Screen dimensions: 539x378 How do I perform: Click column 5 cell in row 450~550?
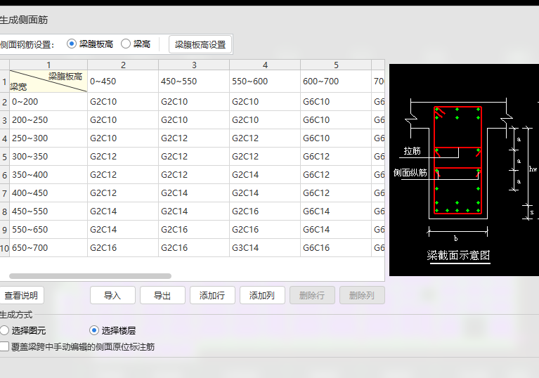pyautogui.click(x=336, y=211)
